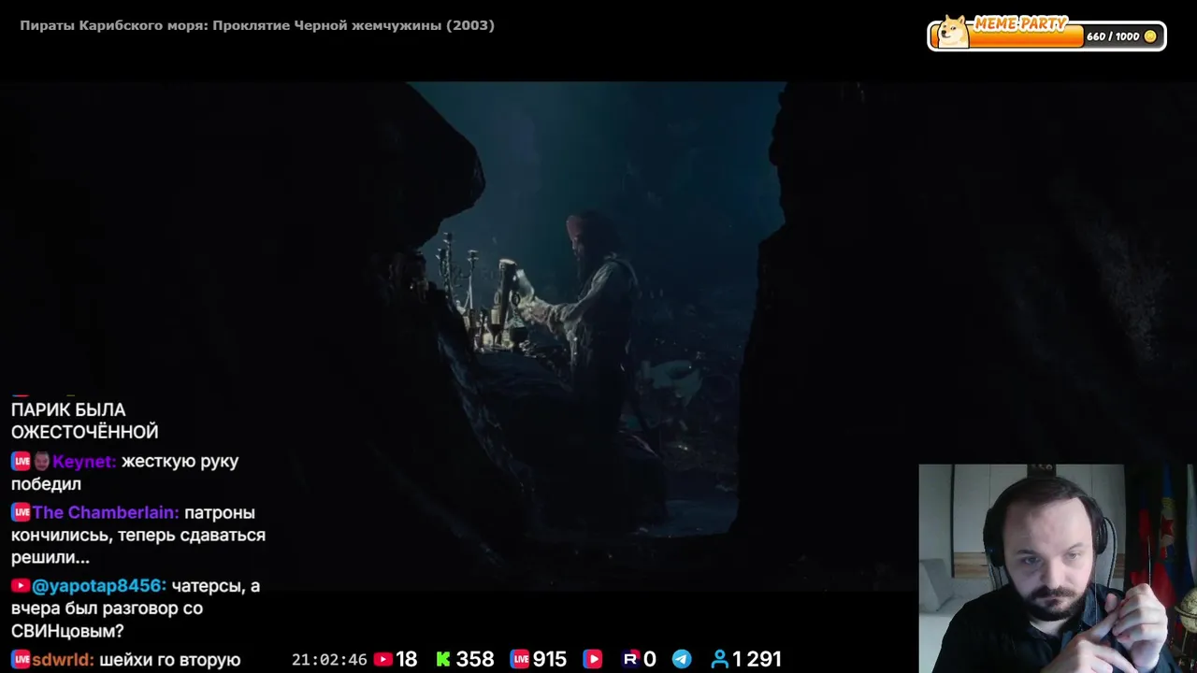Click the total viewer count 1 291

coord(757,660)
